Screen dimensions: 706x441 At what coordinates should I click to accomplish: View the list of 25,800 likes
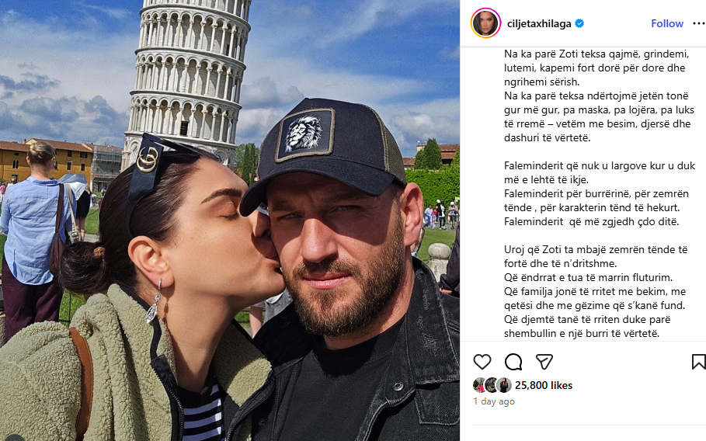pos(544,385)
